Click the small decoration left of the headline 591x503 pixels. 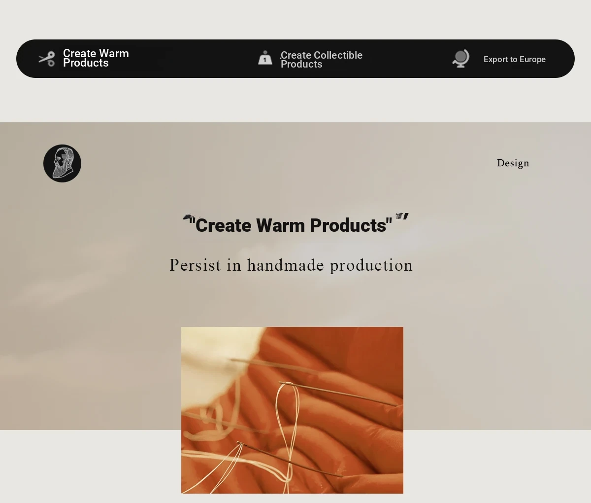point(188,216)
